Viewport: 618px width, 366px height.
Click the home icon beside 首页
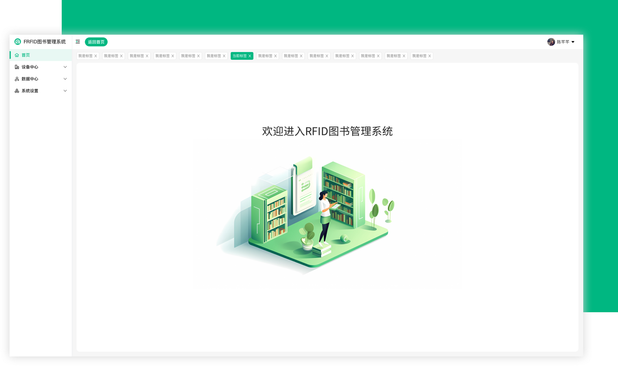pyautogui.click(x=17, y=55)
